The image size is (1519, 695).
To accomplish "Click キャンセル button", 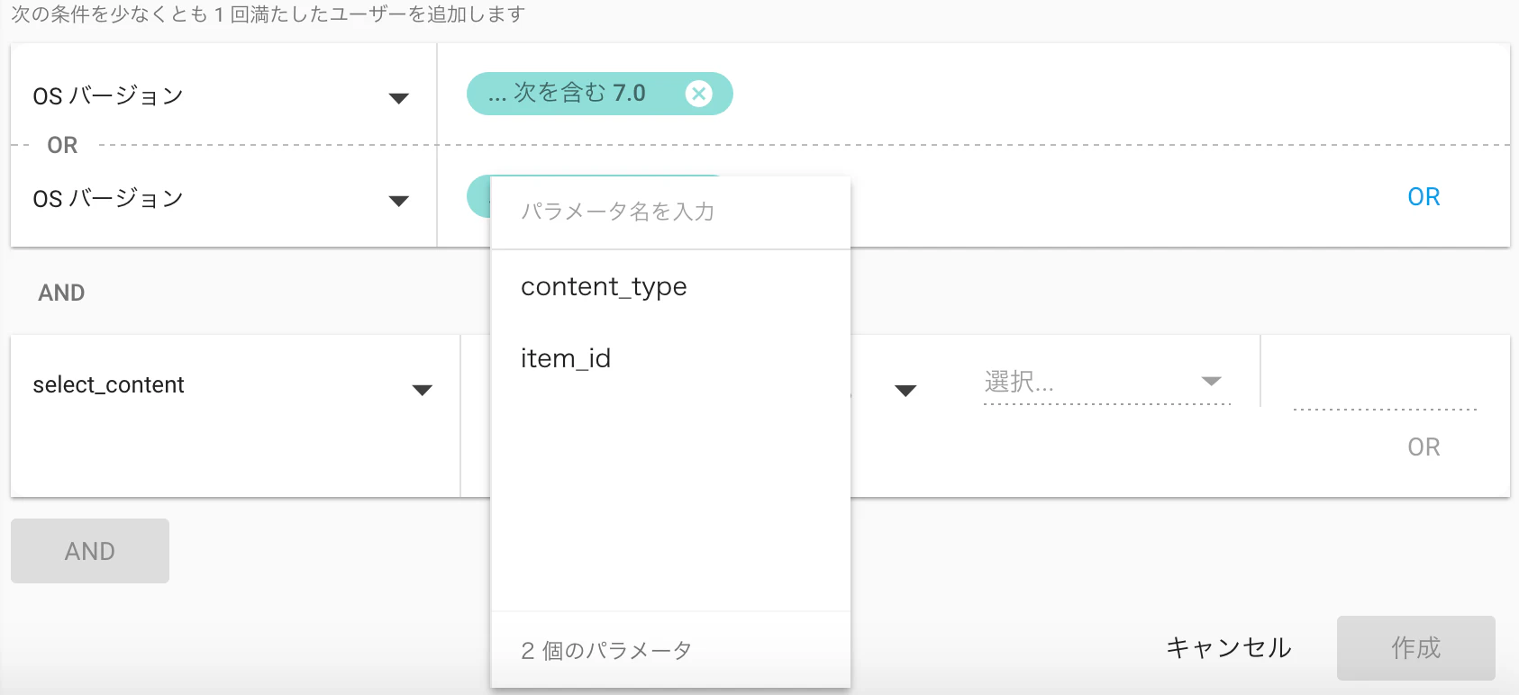I will (1229, 648).
